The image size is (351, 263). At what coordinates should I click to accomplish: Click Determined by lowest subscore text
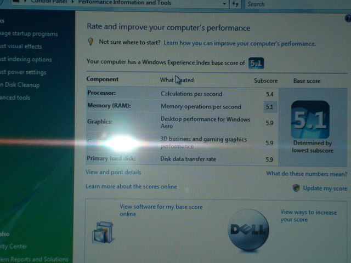(313, 147)
